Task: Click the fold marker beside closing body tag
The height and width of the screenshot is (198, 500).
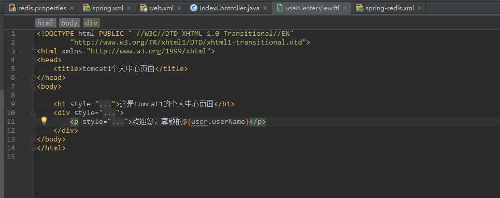Action: (x=34, y=139)
